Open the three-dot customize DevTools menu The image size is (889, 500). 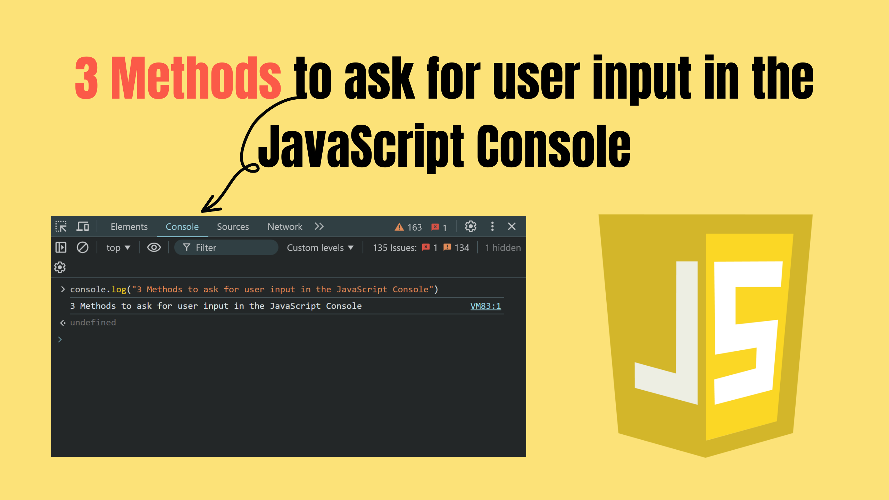coord(492,227)
